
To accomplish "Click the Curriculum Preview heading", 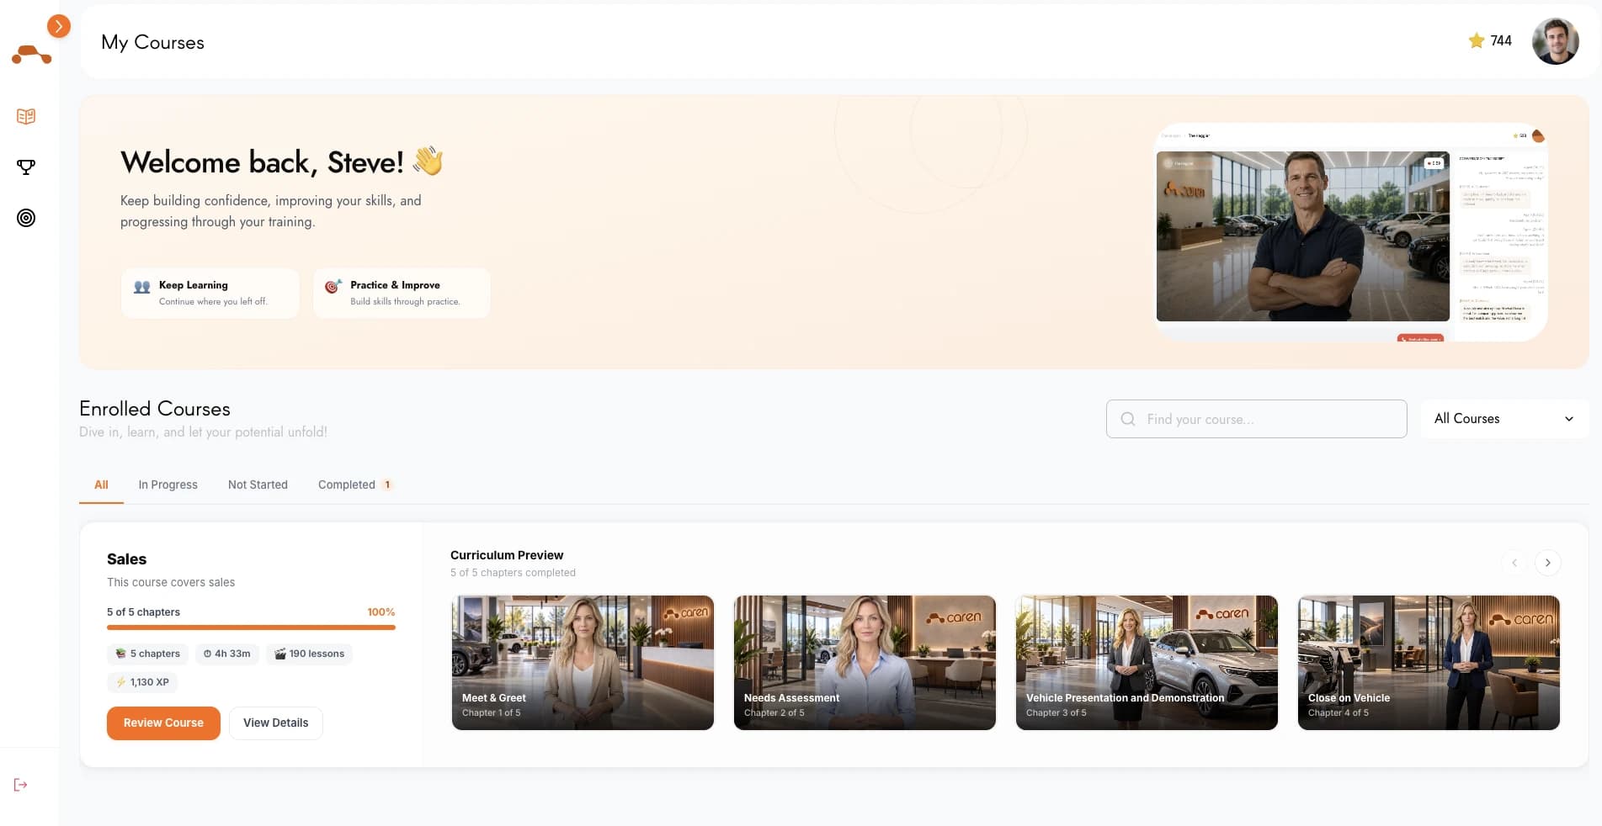I will 507,555.
